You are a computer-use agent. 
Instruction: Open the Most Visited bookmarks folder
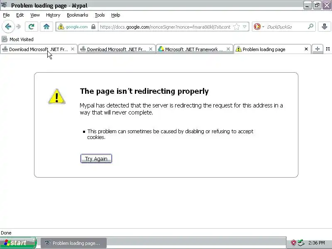(x=17, y=39)
